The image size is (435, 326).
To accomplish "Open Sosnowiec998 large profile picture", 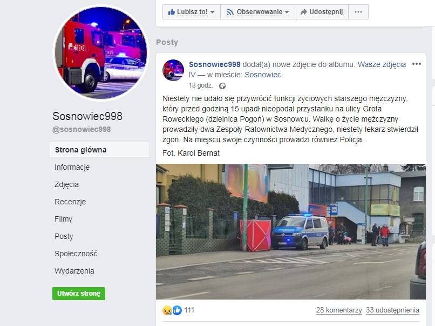I will coord(101,53).
